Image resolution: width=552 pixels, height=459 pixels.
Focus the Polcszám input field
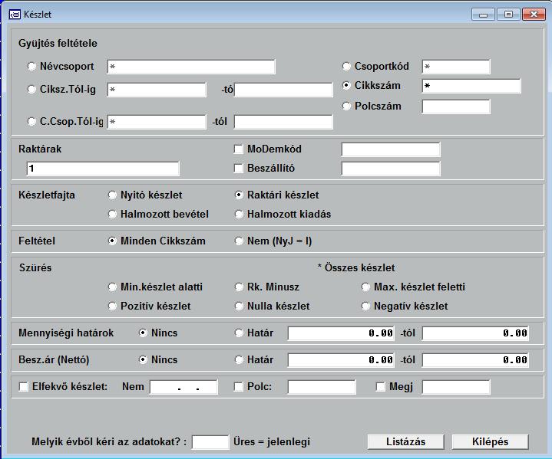tap(456, 107)
